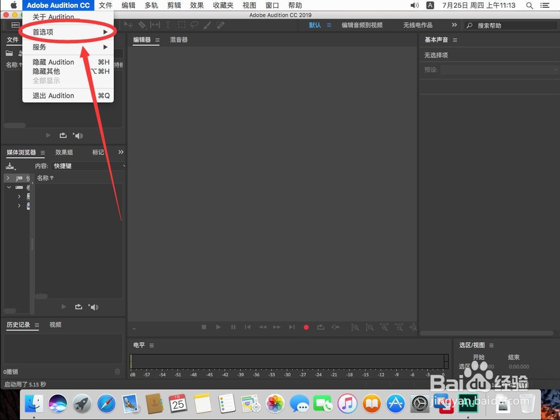Select the Marquee Selection tool
560x420 pixels.
tap(181, 25)
